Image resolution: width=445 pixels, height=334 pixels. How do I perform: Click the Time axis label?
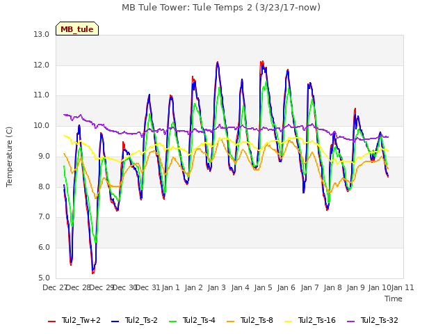point(394,299)
